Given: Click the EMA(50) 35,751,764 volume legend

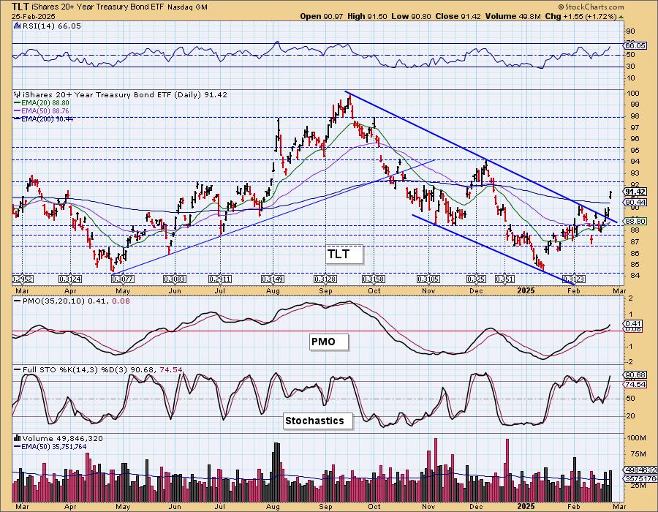Looking at the screenshot, I should [x=53, y=446].
